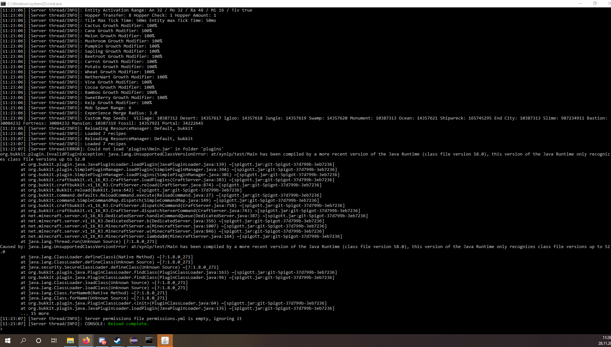Select the cmd.exe taskbar icon
The height and width of the screenshot is (347, 611).
pos(149,341)
